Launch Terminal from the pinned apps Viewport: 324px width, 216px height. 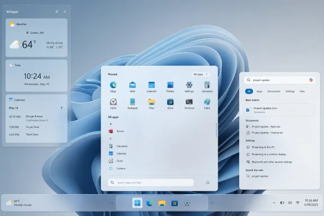click(189, 103)
